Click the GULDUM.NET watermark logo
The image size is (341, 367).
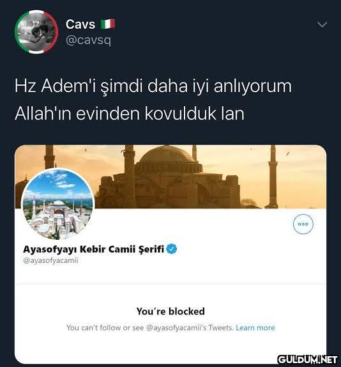tap(308, 359)
